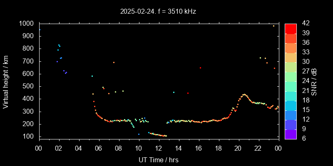The height and width of the screenshot is (166, 333).
Task: Click the blue data point near 10 hrs, 120 km
Action: coord(139,134)
